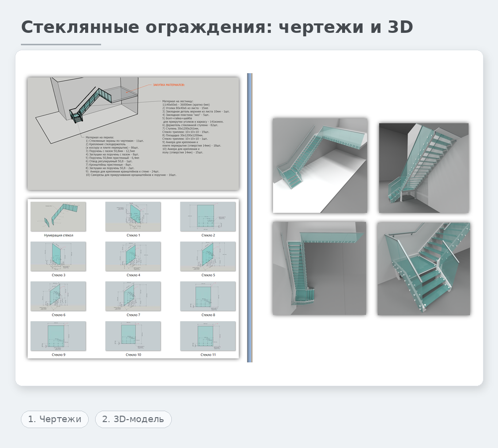Open the 'Стекло 3' drawing thumbnail
This screenshot has height=448, width=498.
click(x=58, y=256)
